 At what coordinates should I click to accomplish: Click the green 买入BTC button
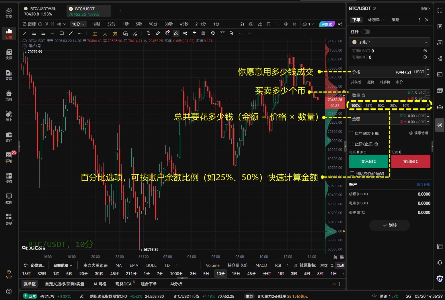pos(369,161)
